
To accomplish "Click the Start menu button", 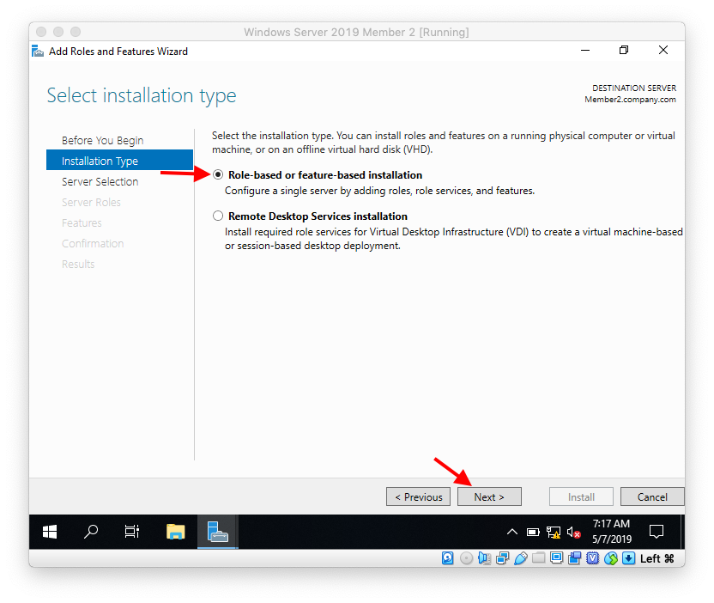I will pyautogui.click(x=49, y=532).
